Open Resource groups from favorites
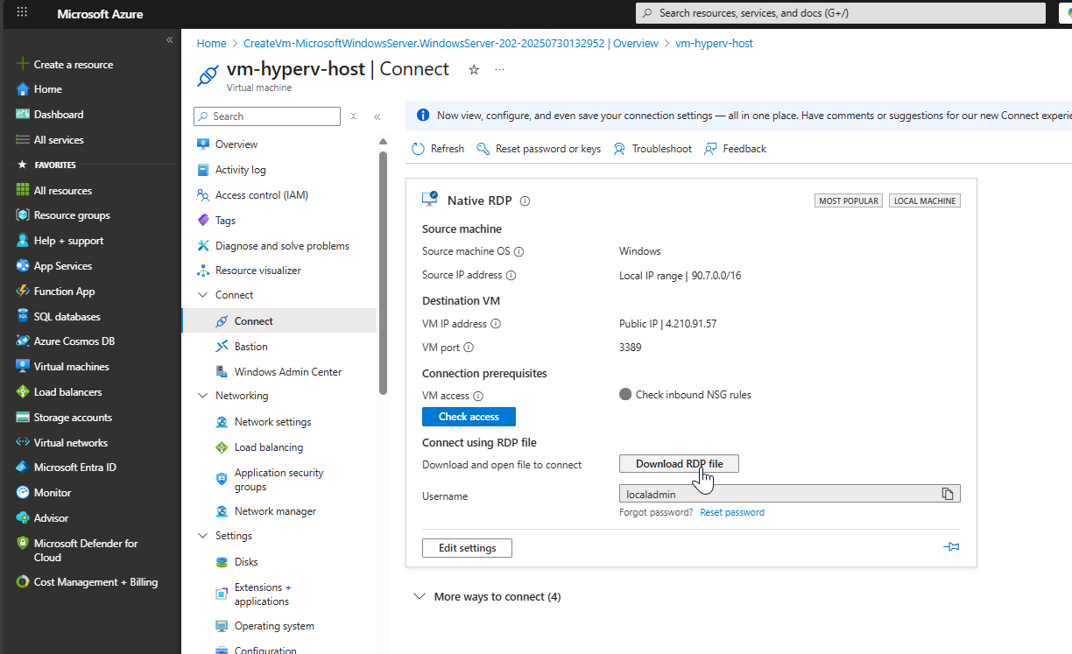The image size is (1072, 654). [71, 215]
